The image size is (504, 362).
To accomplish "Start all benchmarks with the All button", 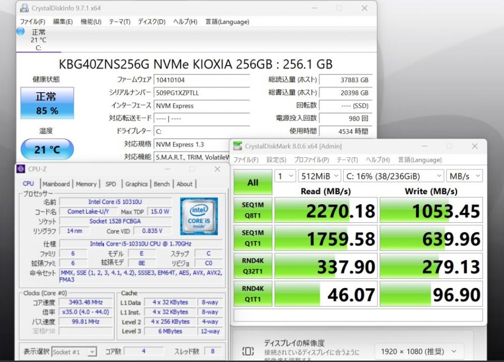I will click(253, 183).
